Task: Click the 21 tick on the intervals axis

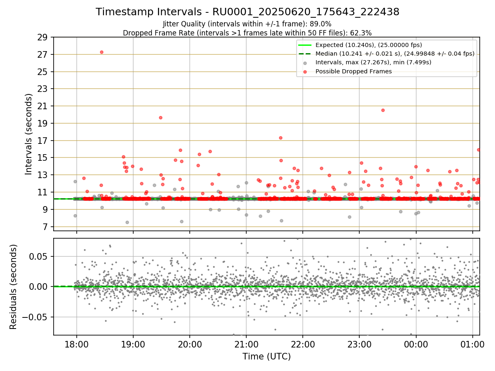Action: point(43,106)
